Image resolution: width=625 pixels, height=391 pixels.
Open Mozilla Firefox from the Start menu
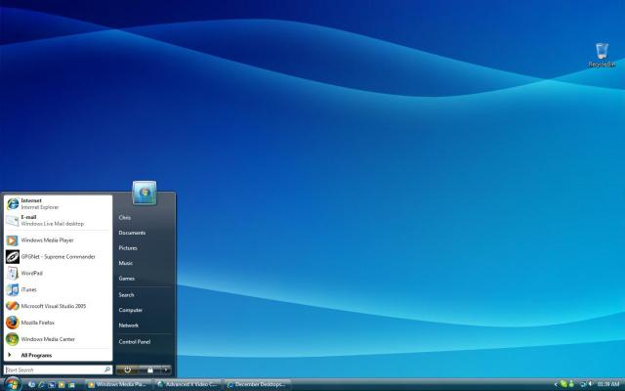[x=58, y=323]
